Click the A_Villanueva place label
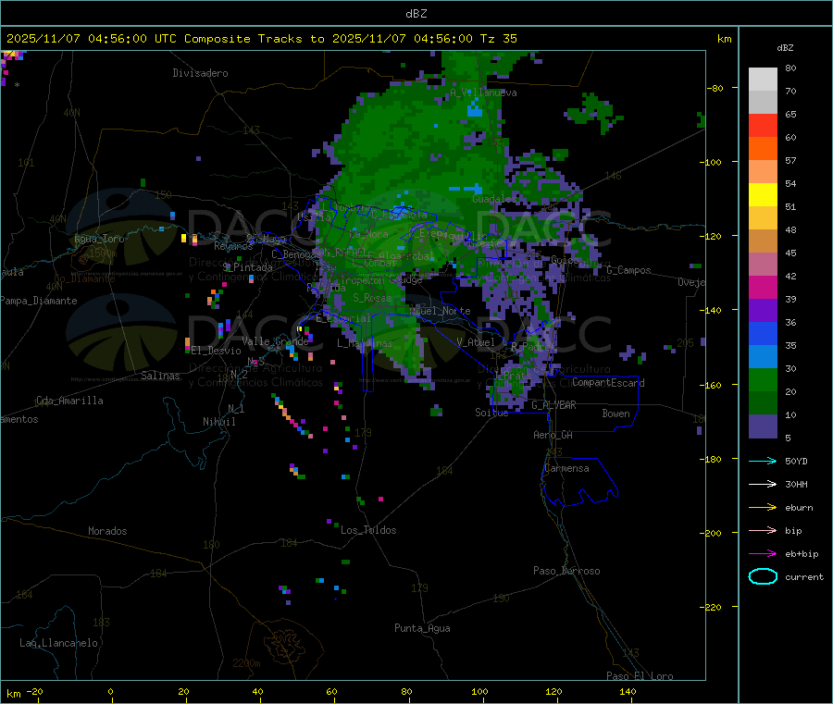This screenshot has height=704, width=833. coord(483,93)
